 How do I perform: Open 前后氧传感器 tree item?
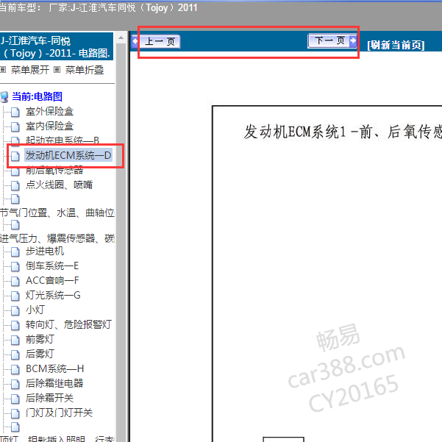[x=54, y=171]
